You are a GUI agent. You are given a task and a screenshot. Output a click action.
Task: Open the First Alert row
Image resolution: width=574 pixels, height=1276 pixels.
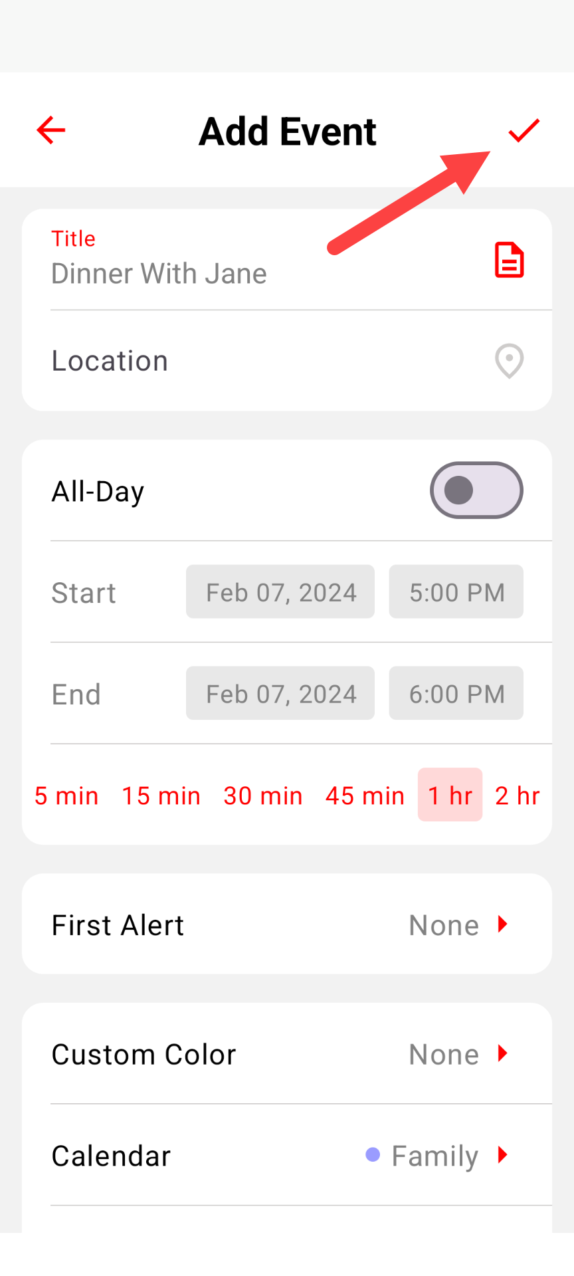[x=287, y=924]
